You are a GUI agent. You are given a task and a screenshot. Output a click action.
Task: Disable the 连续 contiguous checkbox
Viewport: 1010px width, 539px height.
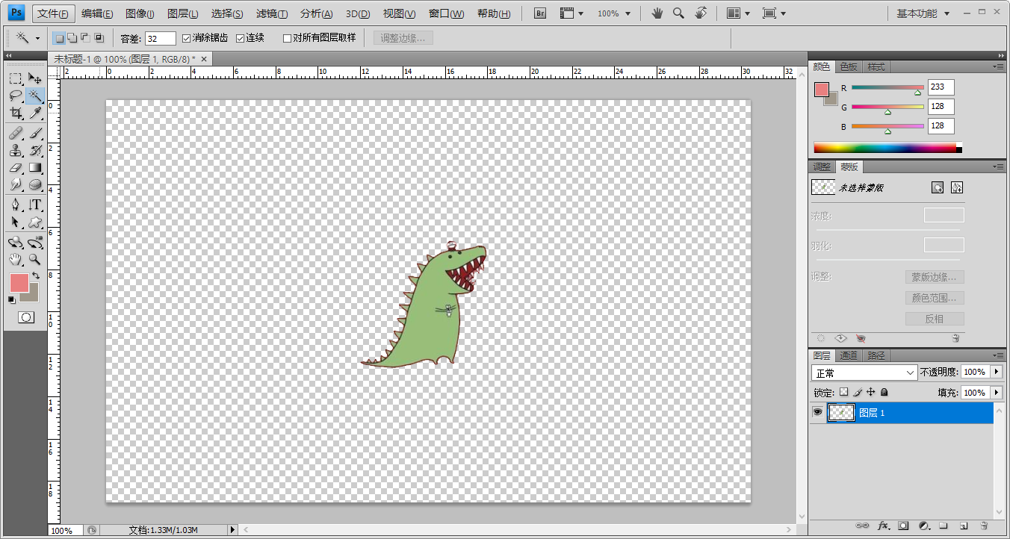[x=241, y=38]
